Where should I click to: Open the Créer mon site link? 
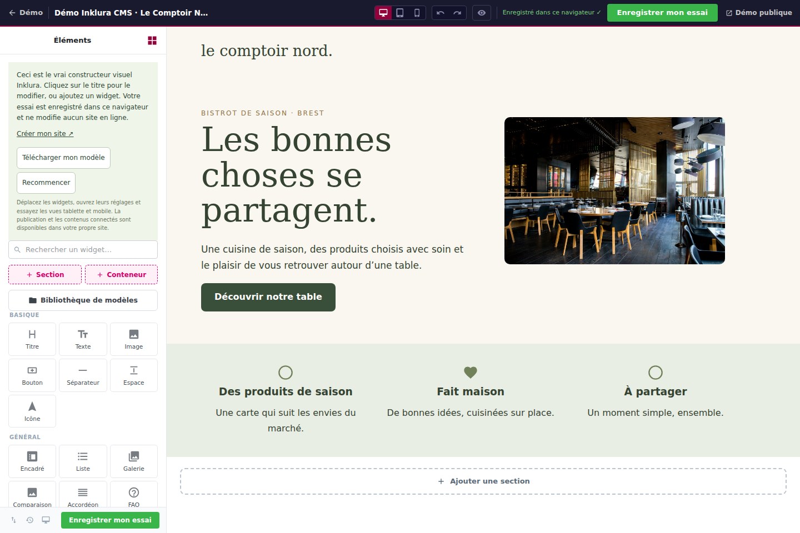pos(45,133)
